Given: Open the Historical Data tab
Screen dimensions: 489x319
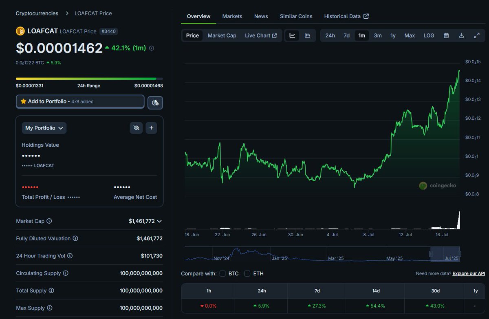Looking at the screenshot, I should 346,16.
